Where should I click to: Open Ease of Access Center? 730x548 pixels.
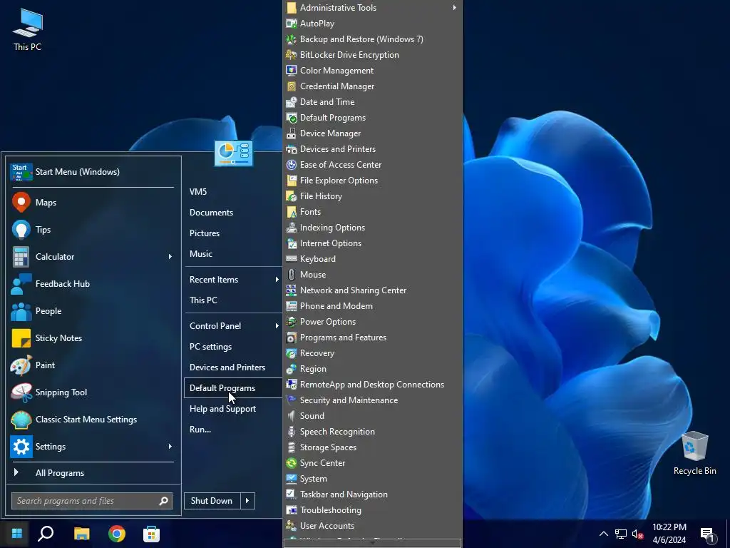[x=372, y=165]
